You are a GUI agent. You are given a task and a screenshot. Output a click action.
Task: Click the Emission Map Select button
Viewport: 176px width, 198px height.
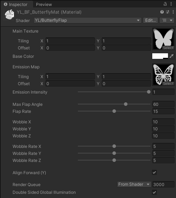[x=168, y=83]
